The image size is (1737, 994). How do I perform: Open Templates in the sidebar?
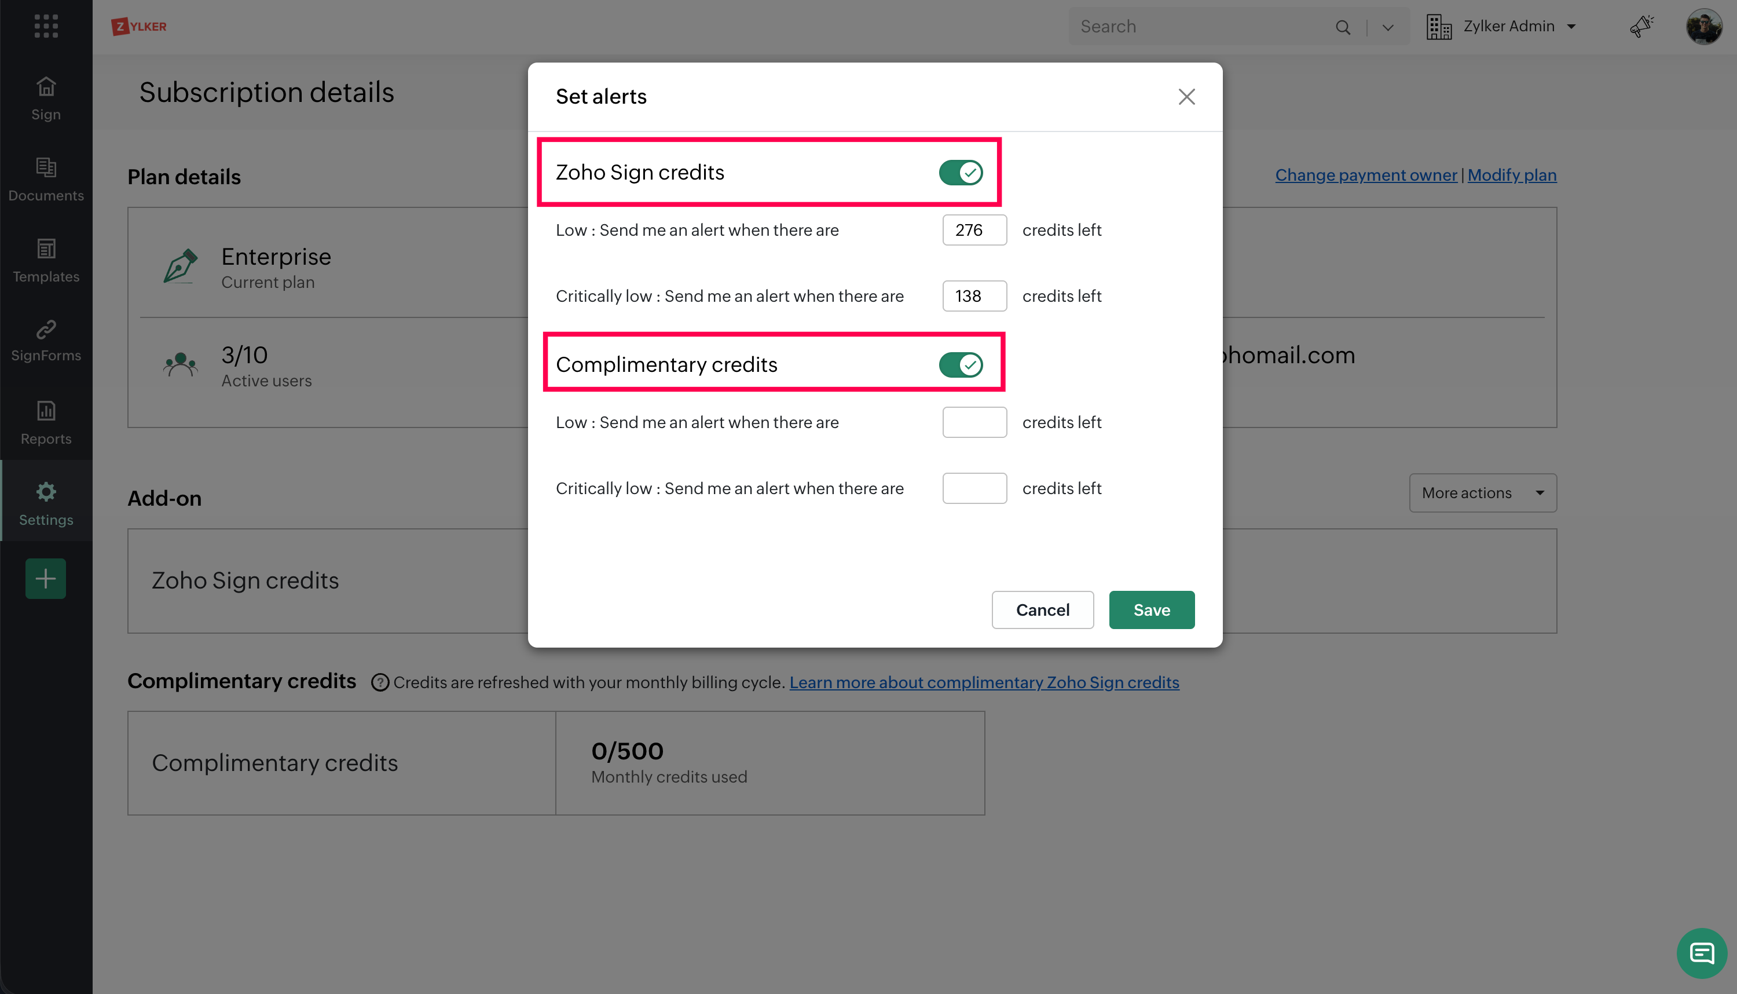(46, 260)
